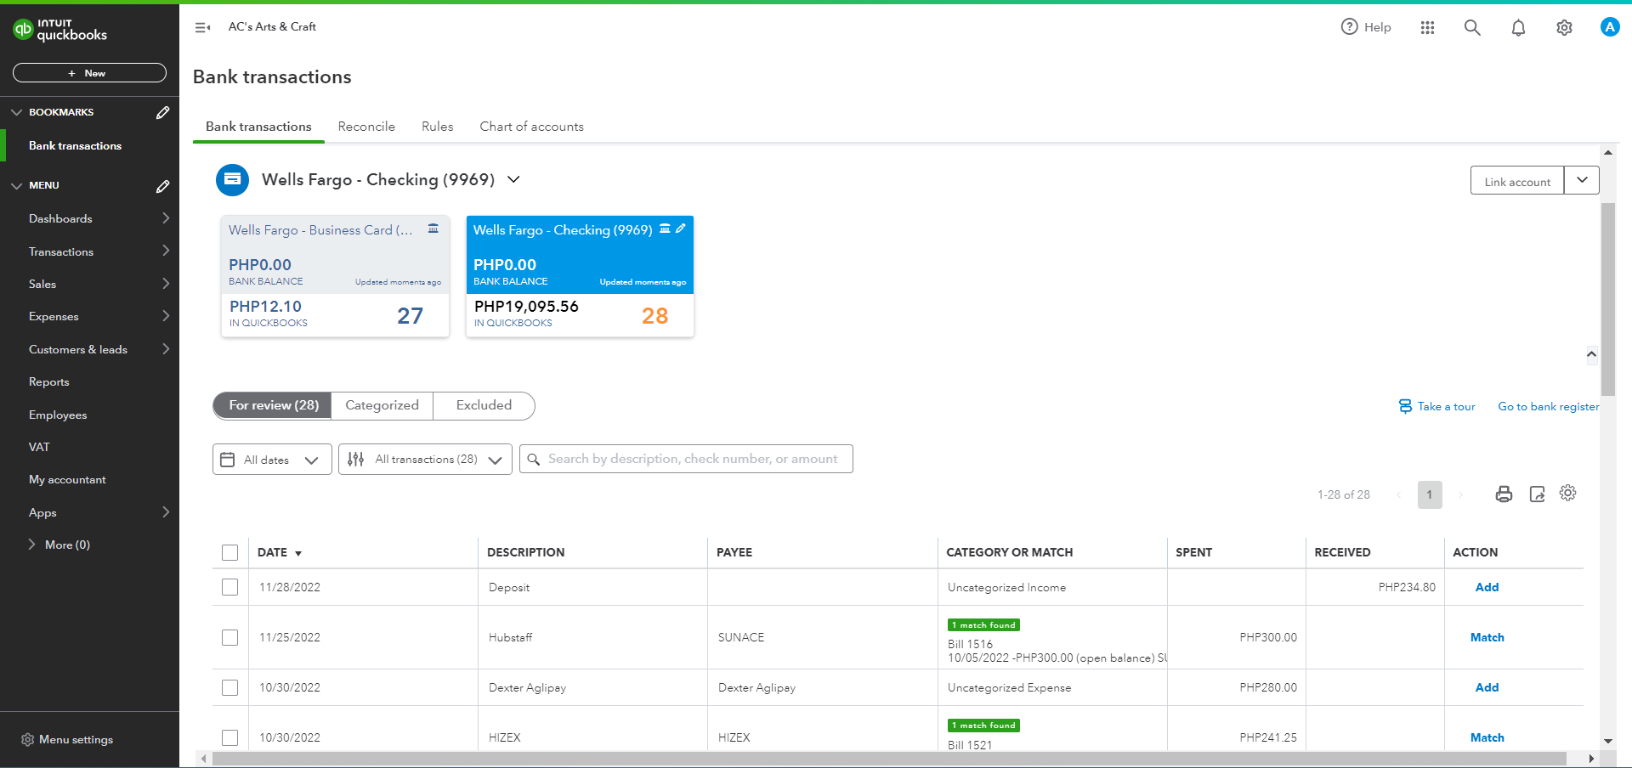Click the search magnifier icon in header
1632x768 pixels.
(x=1472, y=27)
